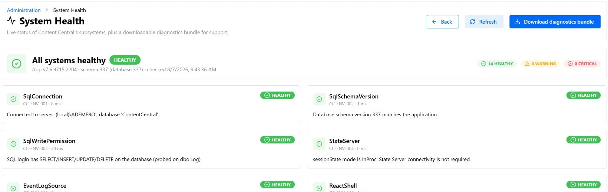Click the CC-ENV-002 · 1 ms text
The height and width of the screenshot is (192, 608).
coord(348,104)
